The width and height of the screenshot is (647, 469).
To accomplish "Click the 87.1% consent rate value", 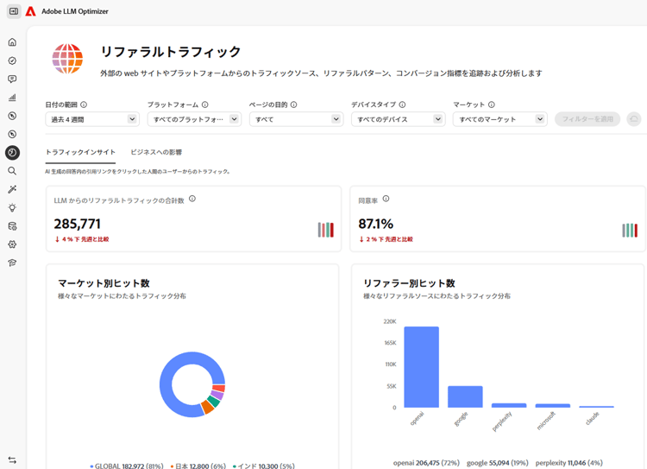I will pos(376,224).
